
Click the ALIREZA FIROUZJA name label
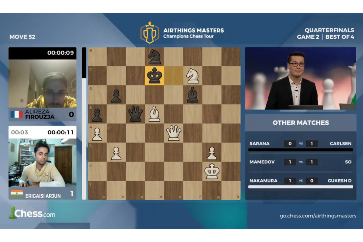pyautogui.click(x=40, y=114)
